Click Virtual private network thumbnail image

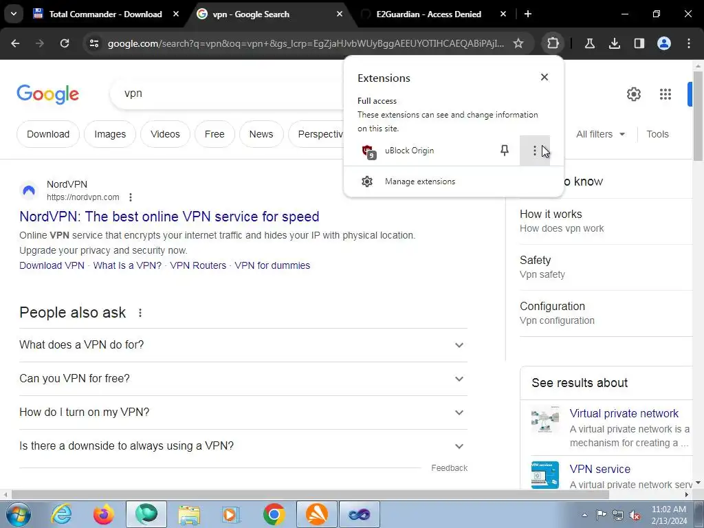[545, 419]
